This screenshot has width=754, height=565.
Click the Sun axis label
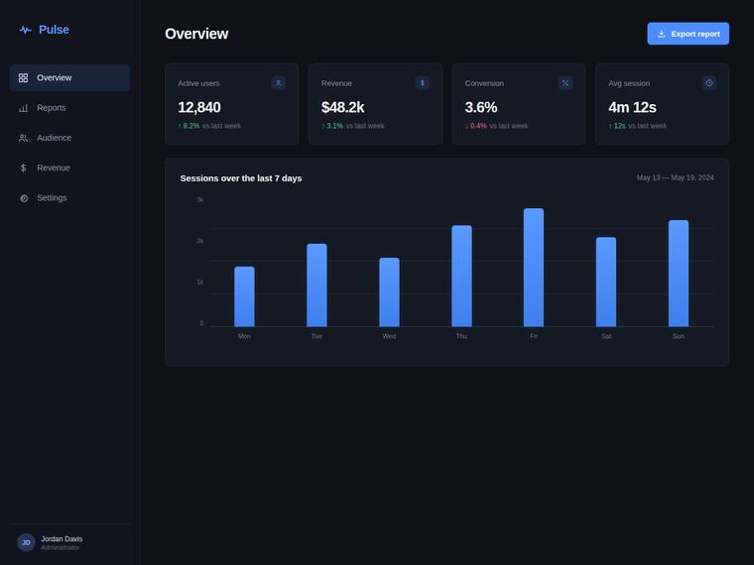[679, 336]
